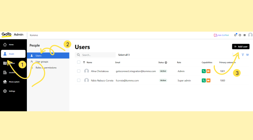Click extension 1000

pyautogui.click(x=222, y=81)
